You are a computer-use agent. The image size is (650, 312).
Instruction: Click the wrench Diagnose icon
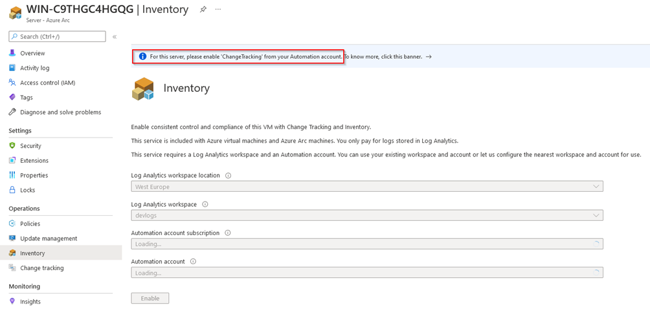pyautogui.click(x=12, y=112)
